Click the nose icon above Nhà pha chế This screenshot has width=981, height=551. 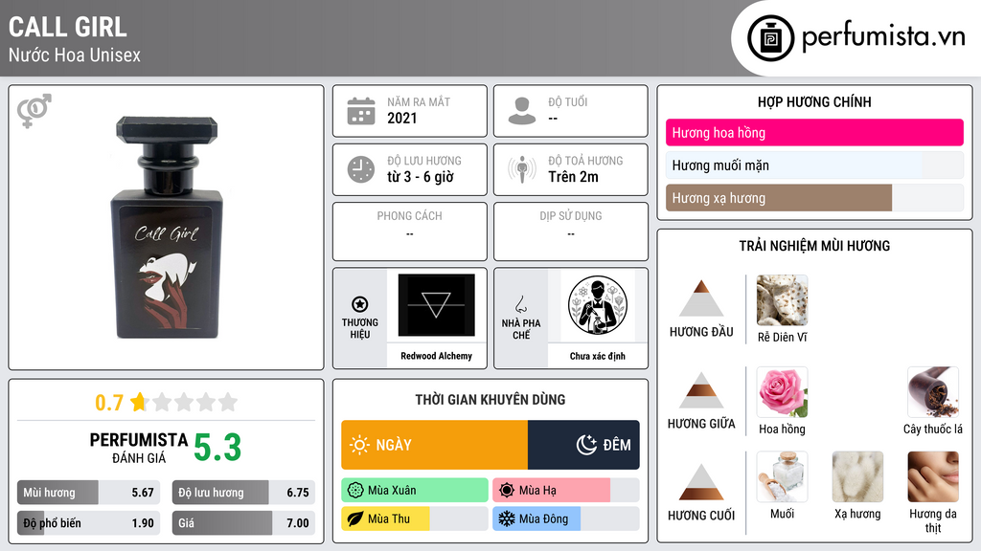point(520,304)
